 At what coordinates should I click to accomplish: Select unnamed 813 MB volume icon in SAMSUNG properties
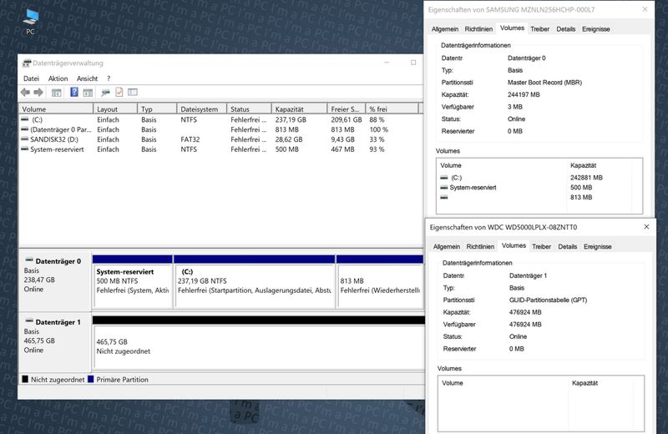point(444,197)
